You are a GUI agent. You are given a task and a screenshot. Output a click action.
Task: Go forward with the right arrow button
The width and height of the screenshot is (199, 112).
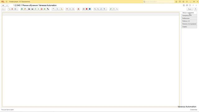pos(7,5)
